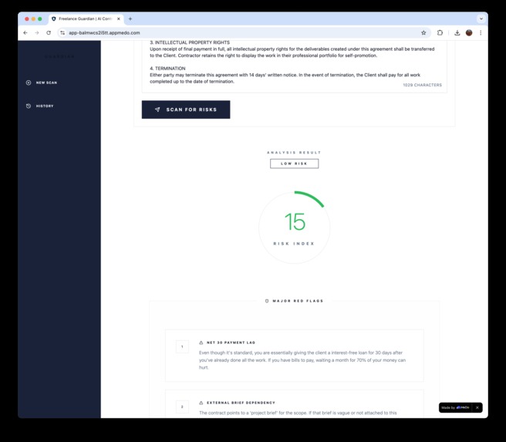Click the shield favicon on the browser tab
This screenshot has width=506, height=442.
pyautogui.click(x=53, y=19)
